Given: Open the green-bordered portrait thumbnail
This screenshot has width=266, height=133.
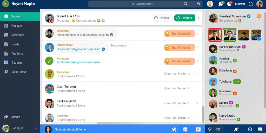Looking at the screenshot, I should click(x=230, y=35).
